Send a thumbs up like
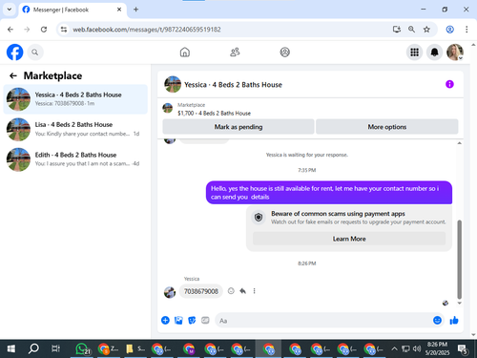477x358 pixels. (x=454, y=320)
